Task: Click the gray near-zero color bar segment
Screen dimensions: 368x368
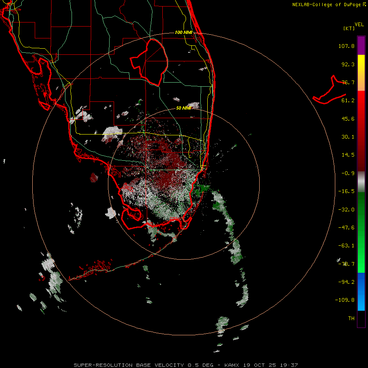Action: [361, 182]
